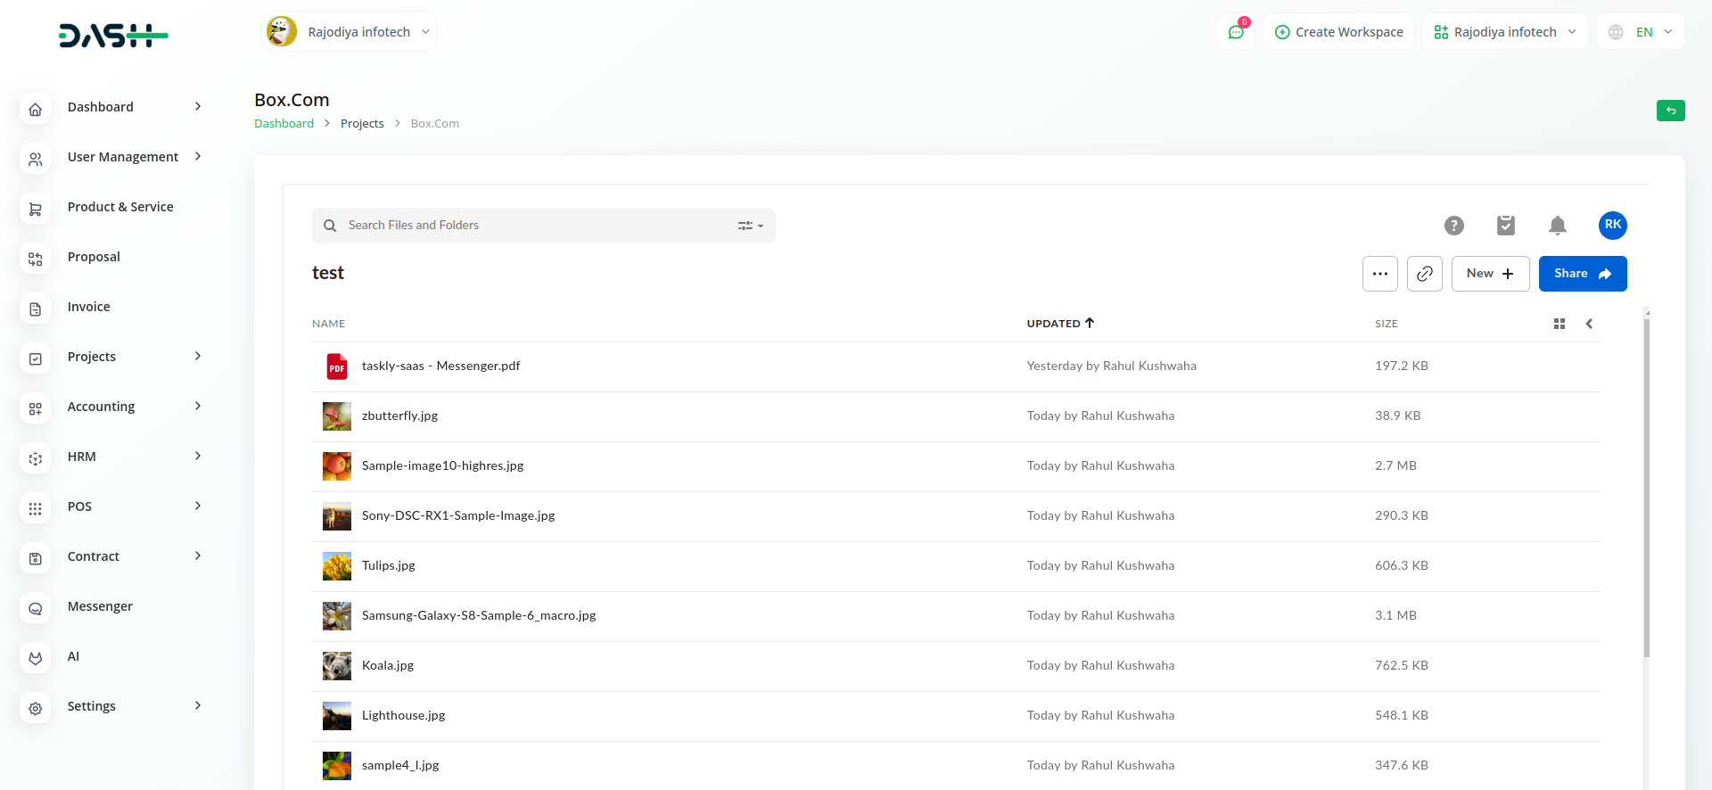Click the Search Files and Folders field
The width and height of the screenshot is (1712, 790).
(x=535, y=226)
